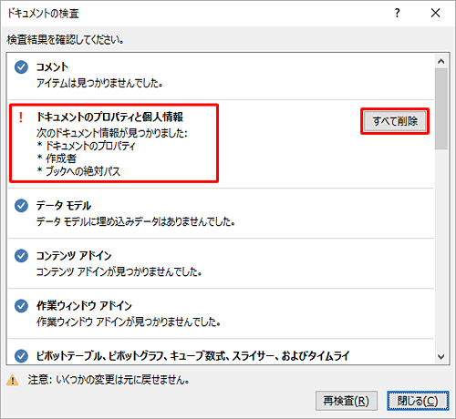Click the text 作業ウィンドウ アドインが見つかりませんでした。
This screenshot has width=456, height=419.
(x=129, y=322)
